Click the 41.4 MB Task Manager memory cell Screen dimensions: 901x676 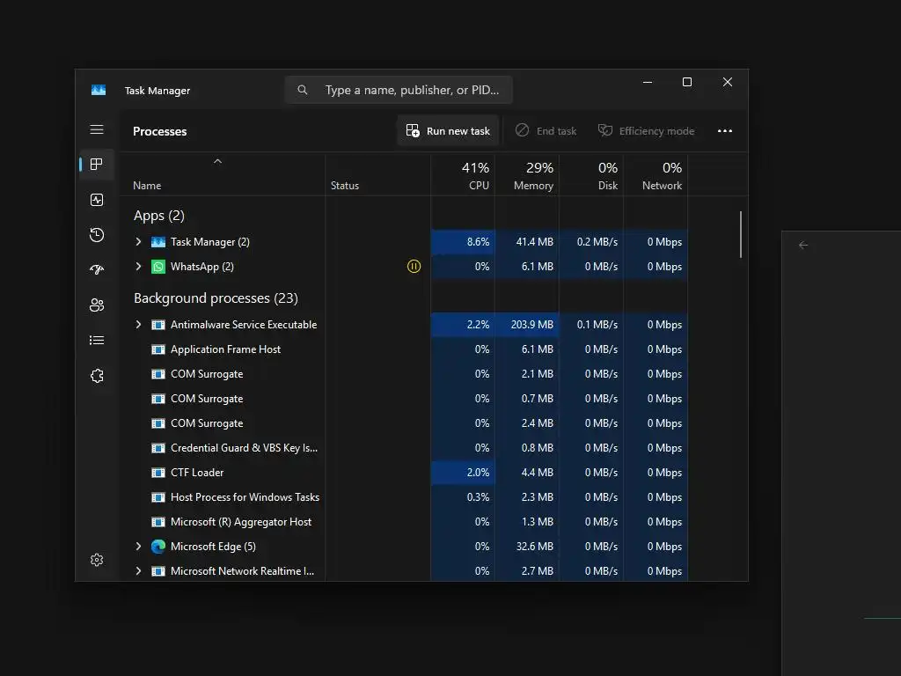tap(527, 242)
